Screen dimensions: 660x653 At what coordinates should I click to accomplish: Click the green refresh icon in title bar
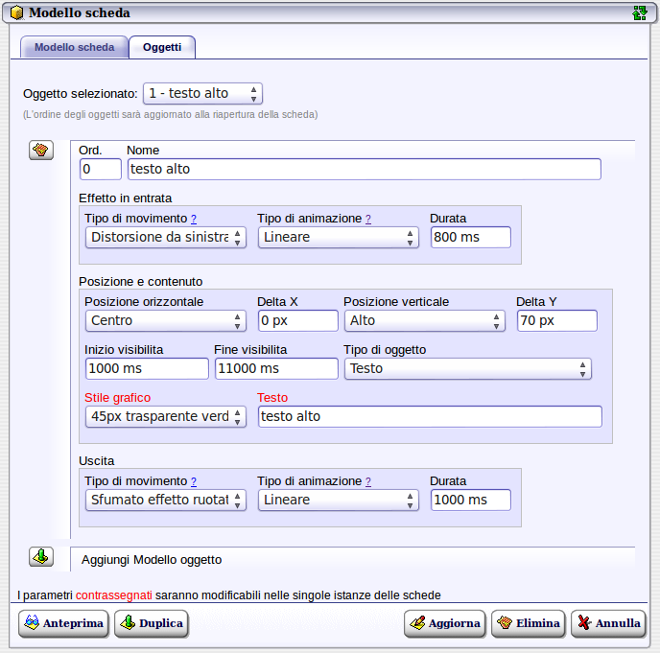(640, 13)
